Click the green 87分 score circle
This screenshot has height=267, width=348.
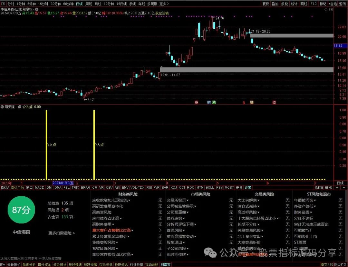(x=21, y=210)
